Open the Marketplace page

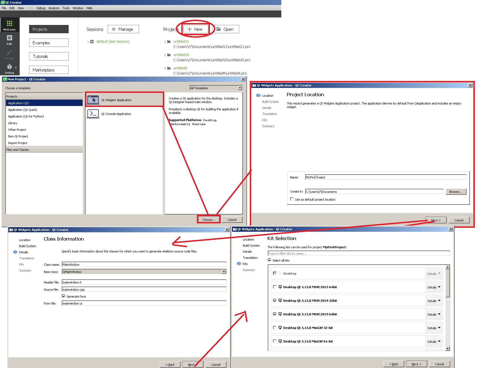(x=49, y=70)
